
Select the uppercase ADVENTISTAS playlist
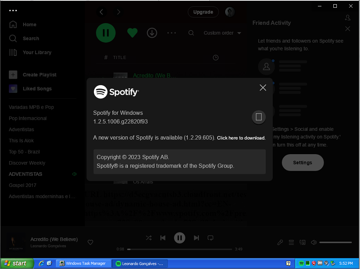[25, 174]
